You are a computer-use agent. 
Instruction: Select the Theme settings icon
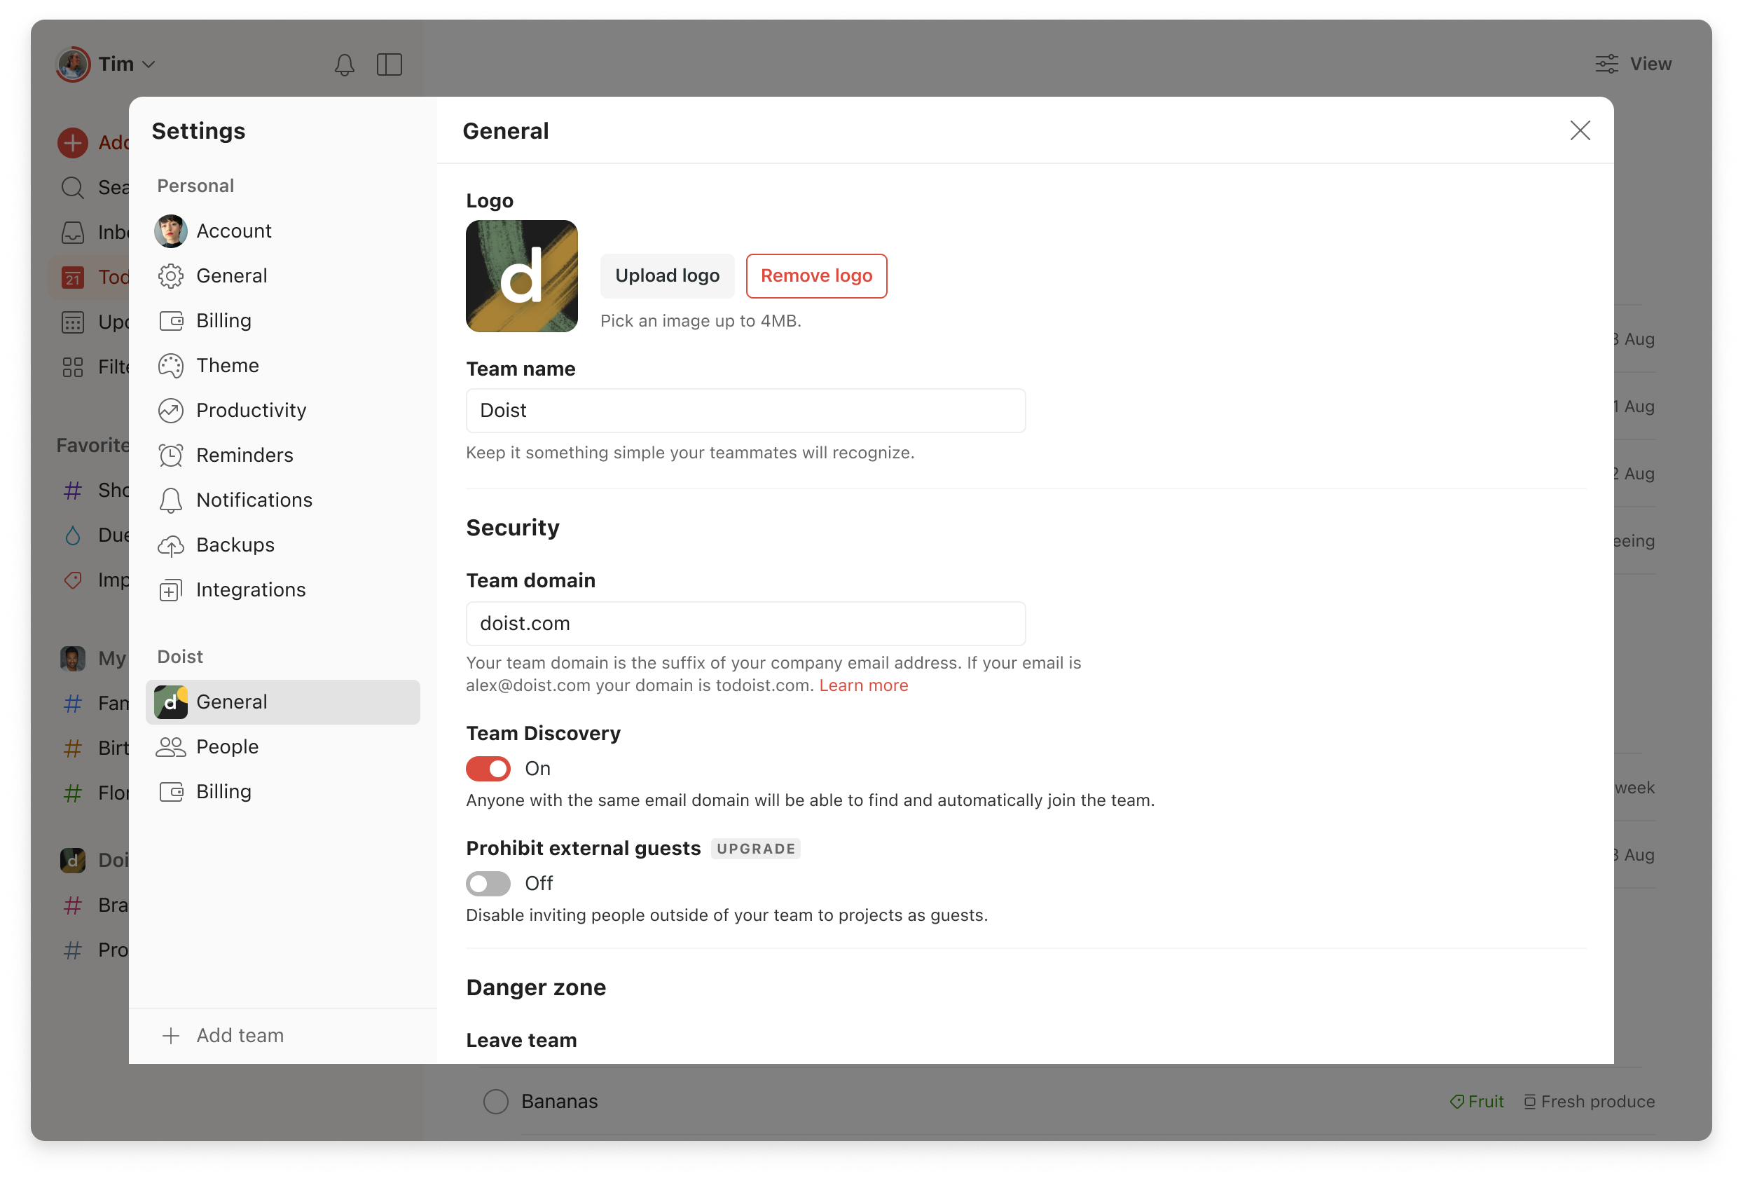click(171, 365)
